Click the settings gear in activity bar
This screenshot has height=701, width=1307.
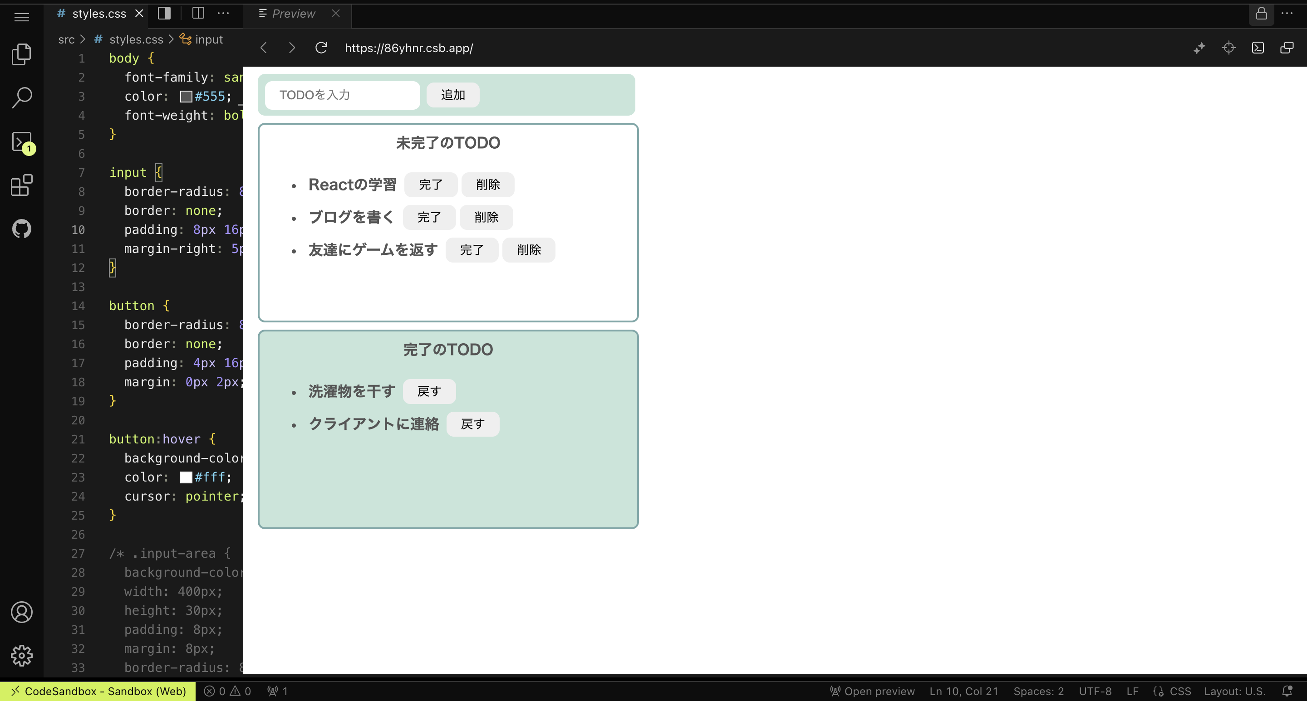(x=22, y=655)
